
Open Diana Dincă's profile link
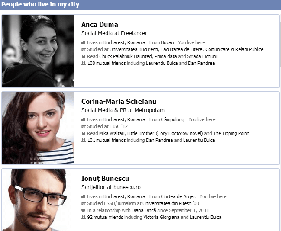point(144,210)
